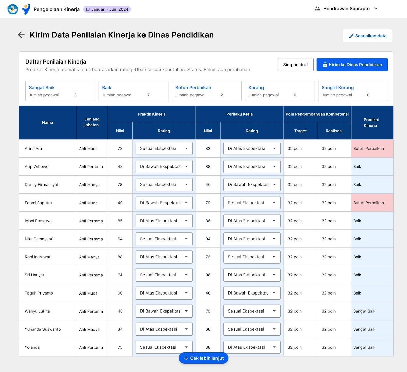Open Arina Ara's Praktik Kinerja rating dropdown
407x372 pixels.
(164, 149)
